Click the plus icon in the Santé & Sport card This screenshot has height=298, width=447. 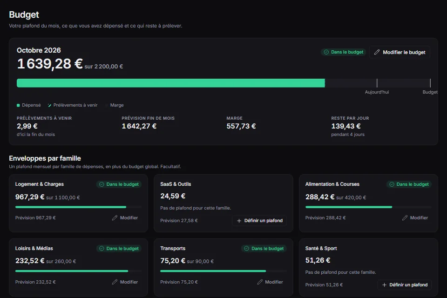pos(384,285)
